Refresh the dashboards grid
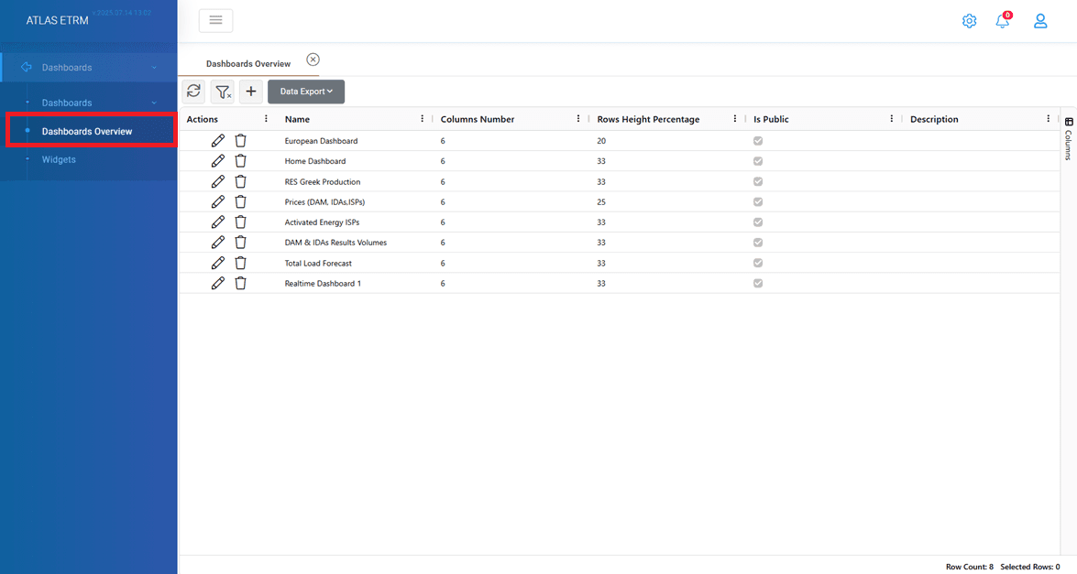1077x574 pixels. (x=193, y=92)
